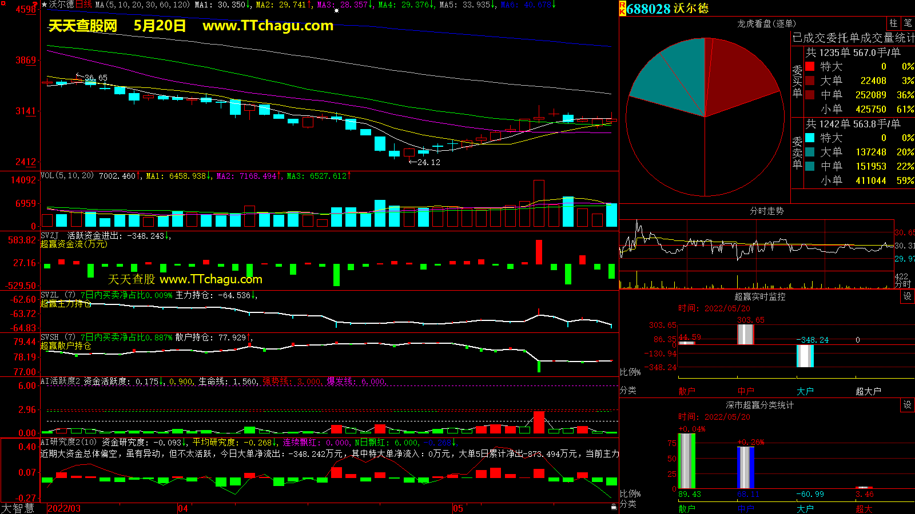This screenshot has height=514, width=915.
Task: Click the red 特大 buy order swatch
Action: [x=810, y=67]
